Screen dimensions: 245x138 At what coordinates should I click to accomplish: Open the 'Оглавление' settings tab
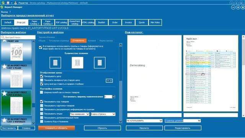click(78, 41)
